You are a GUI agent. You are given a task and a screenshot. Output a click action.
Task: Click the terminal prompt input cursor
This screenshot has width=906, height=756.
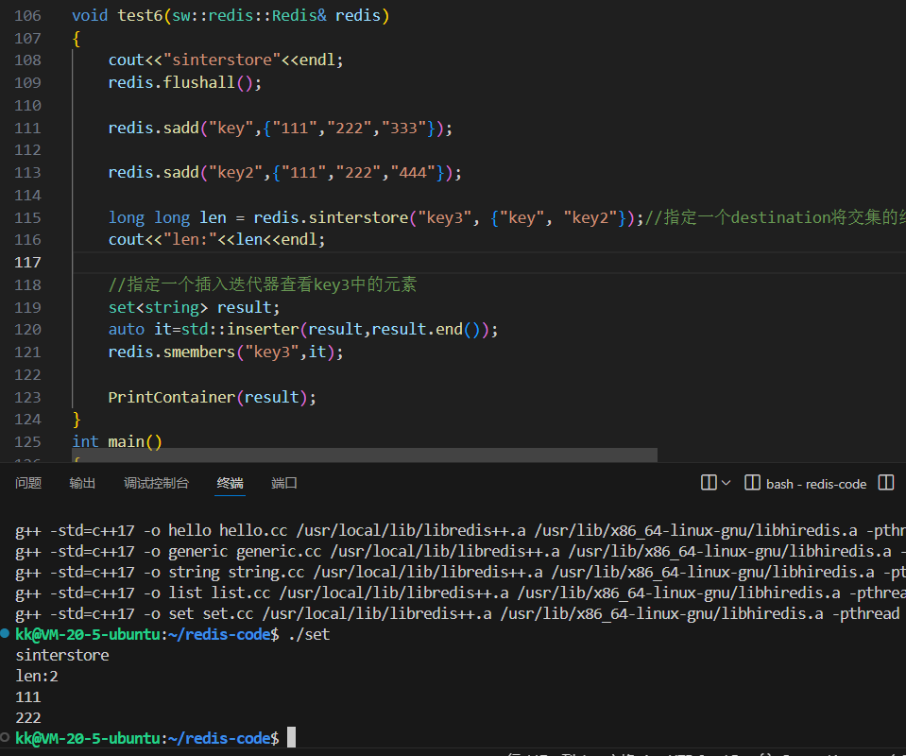click(292, 737)
